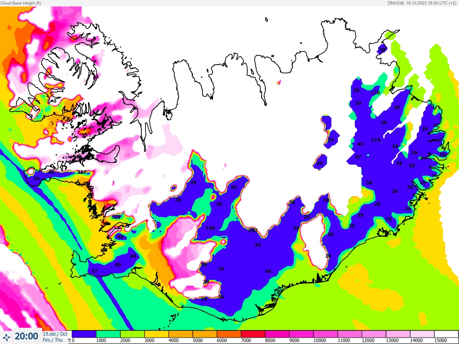Click the Cloud Base Height (ft) title
The height and width of the screenshot is (344, 459).
[21, 3]
